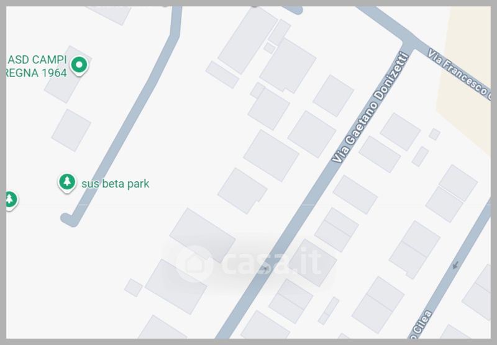This screenshot has height=345, width=497.
Task: Click the one-way arrow on Via Gaetano Donizetti
Action: [265, 269]
